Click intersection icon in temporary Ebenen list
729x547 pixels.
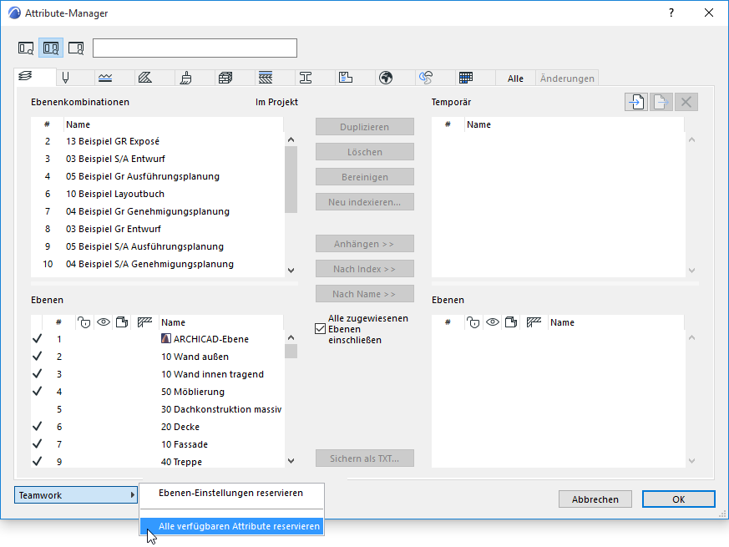(x=534, y=322)
